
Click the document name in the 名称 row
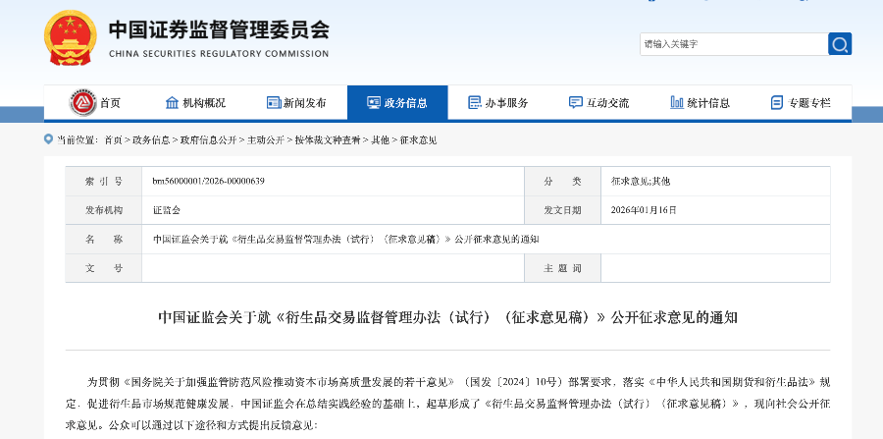(345, 239)
